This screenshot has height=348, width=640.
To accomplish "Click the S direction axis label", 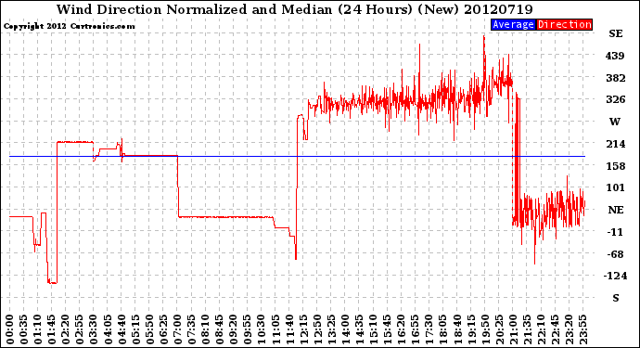I will tap(616, 298).
